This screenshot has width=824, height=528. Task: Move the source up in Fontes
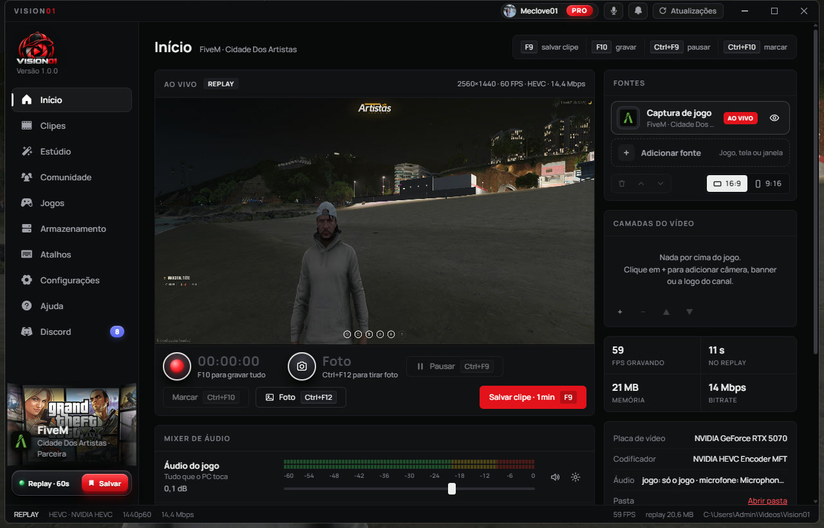point(641,184)
